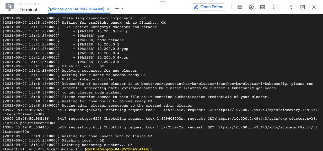Close the Cloud Shell panel
Viewport: 323px width, 151px height.
314,7
